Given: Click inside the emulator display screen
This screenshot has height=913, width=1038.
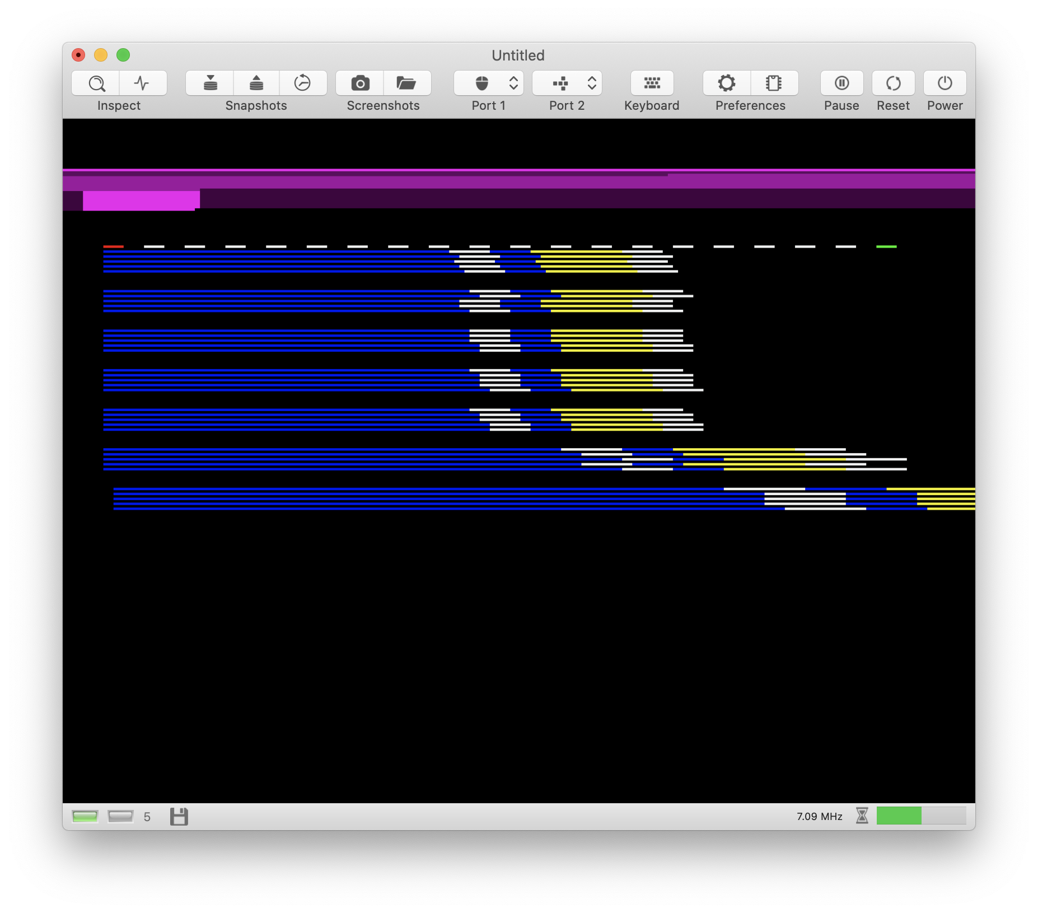Looking at the screenshot, I should (519, 460).
